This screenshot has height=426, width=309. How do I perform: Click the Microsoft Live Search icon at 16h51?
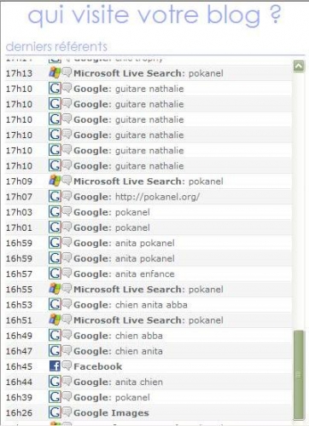[x=55, y=319]
